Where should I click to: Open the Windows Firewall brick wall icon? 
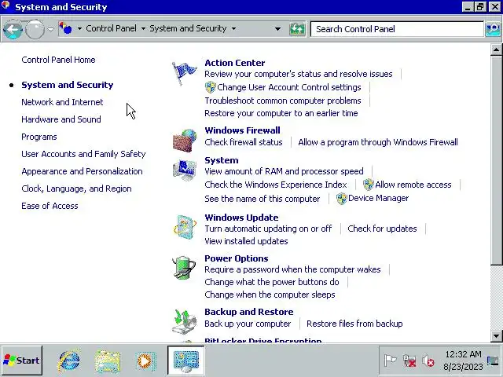[185, 140]
